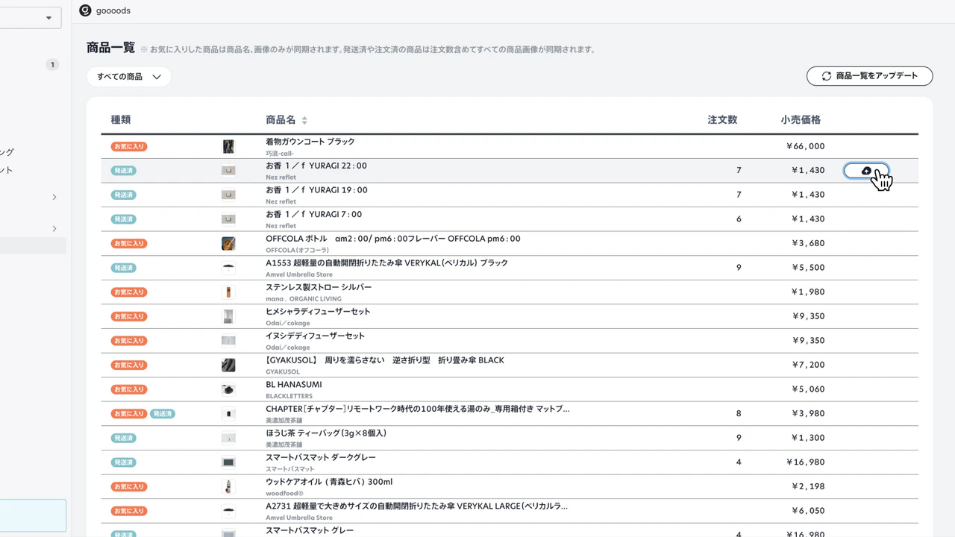Select product name お香 1/f YURAGI 19:00
Screen dimensions: 955x537
pos(316,190)
